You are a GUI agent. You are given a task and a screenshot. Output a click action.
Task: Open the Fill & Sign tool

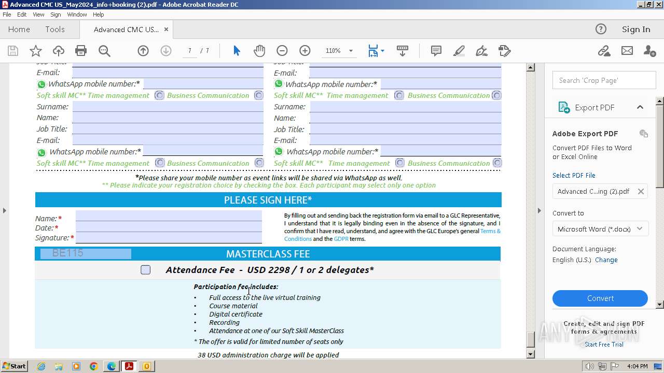[482, 51]
